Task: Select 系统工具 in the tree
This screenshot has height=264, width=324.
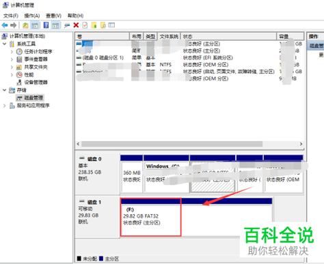Action: (26, 44)
